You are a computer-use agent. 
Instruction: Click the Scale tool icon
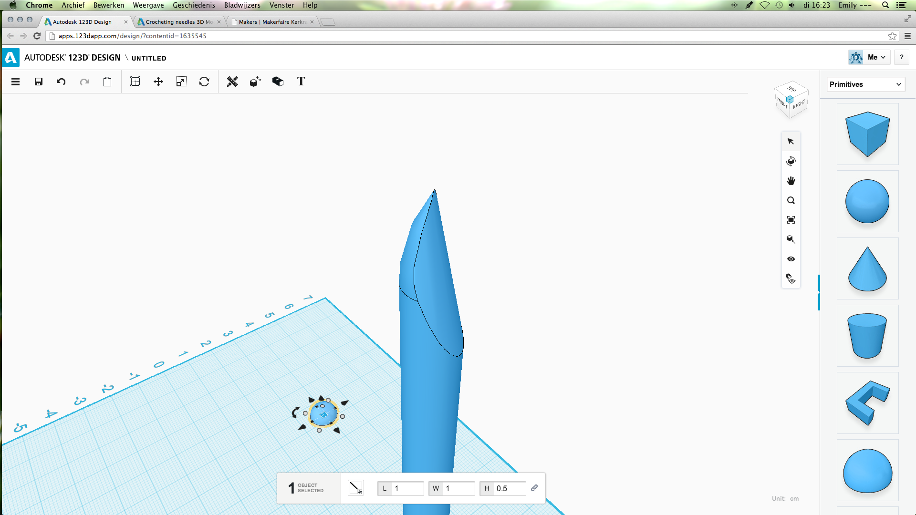pyautogui.click(x=181, y=82)
